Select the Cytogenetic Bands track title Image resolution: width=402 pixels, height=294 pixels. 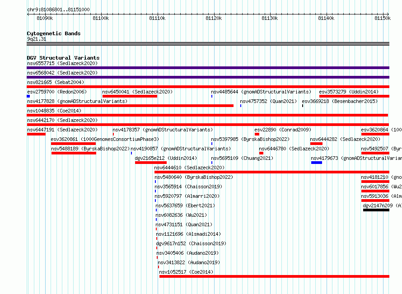pos(54,33)
